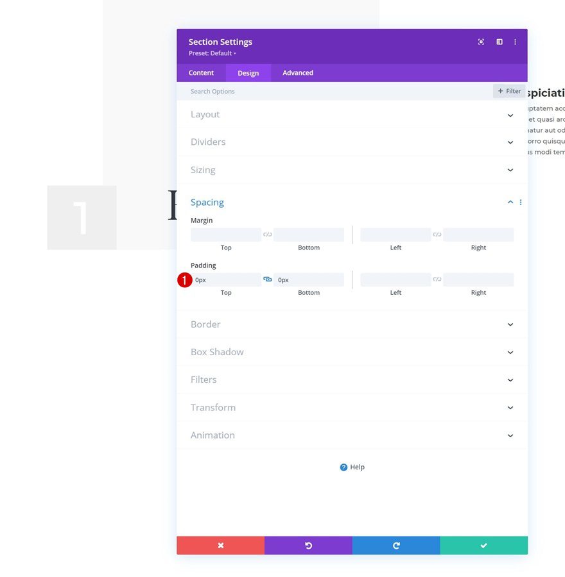
Task: Save settings with the green checkmark icon
Action: click(483, 545)
